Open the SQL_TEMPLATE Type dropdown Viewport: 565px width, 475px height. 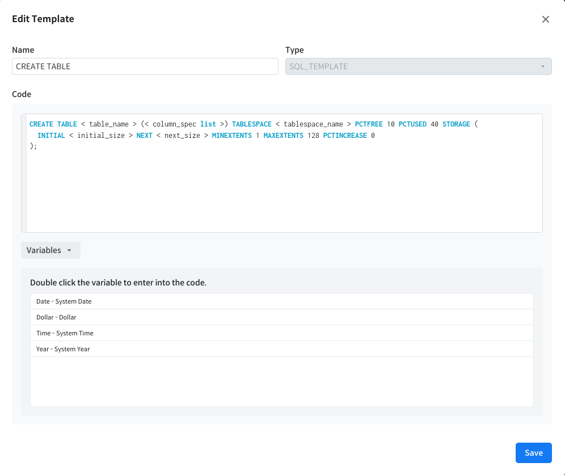point(418,66)
